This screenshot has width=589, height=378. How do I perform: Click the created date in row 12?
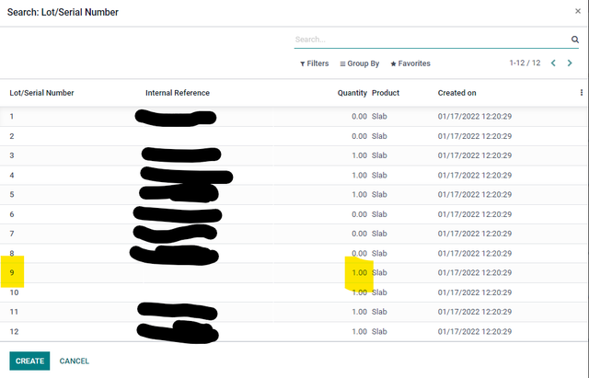point(475,331)
